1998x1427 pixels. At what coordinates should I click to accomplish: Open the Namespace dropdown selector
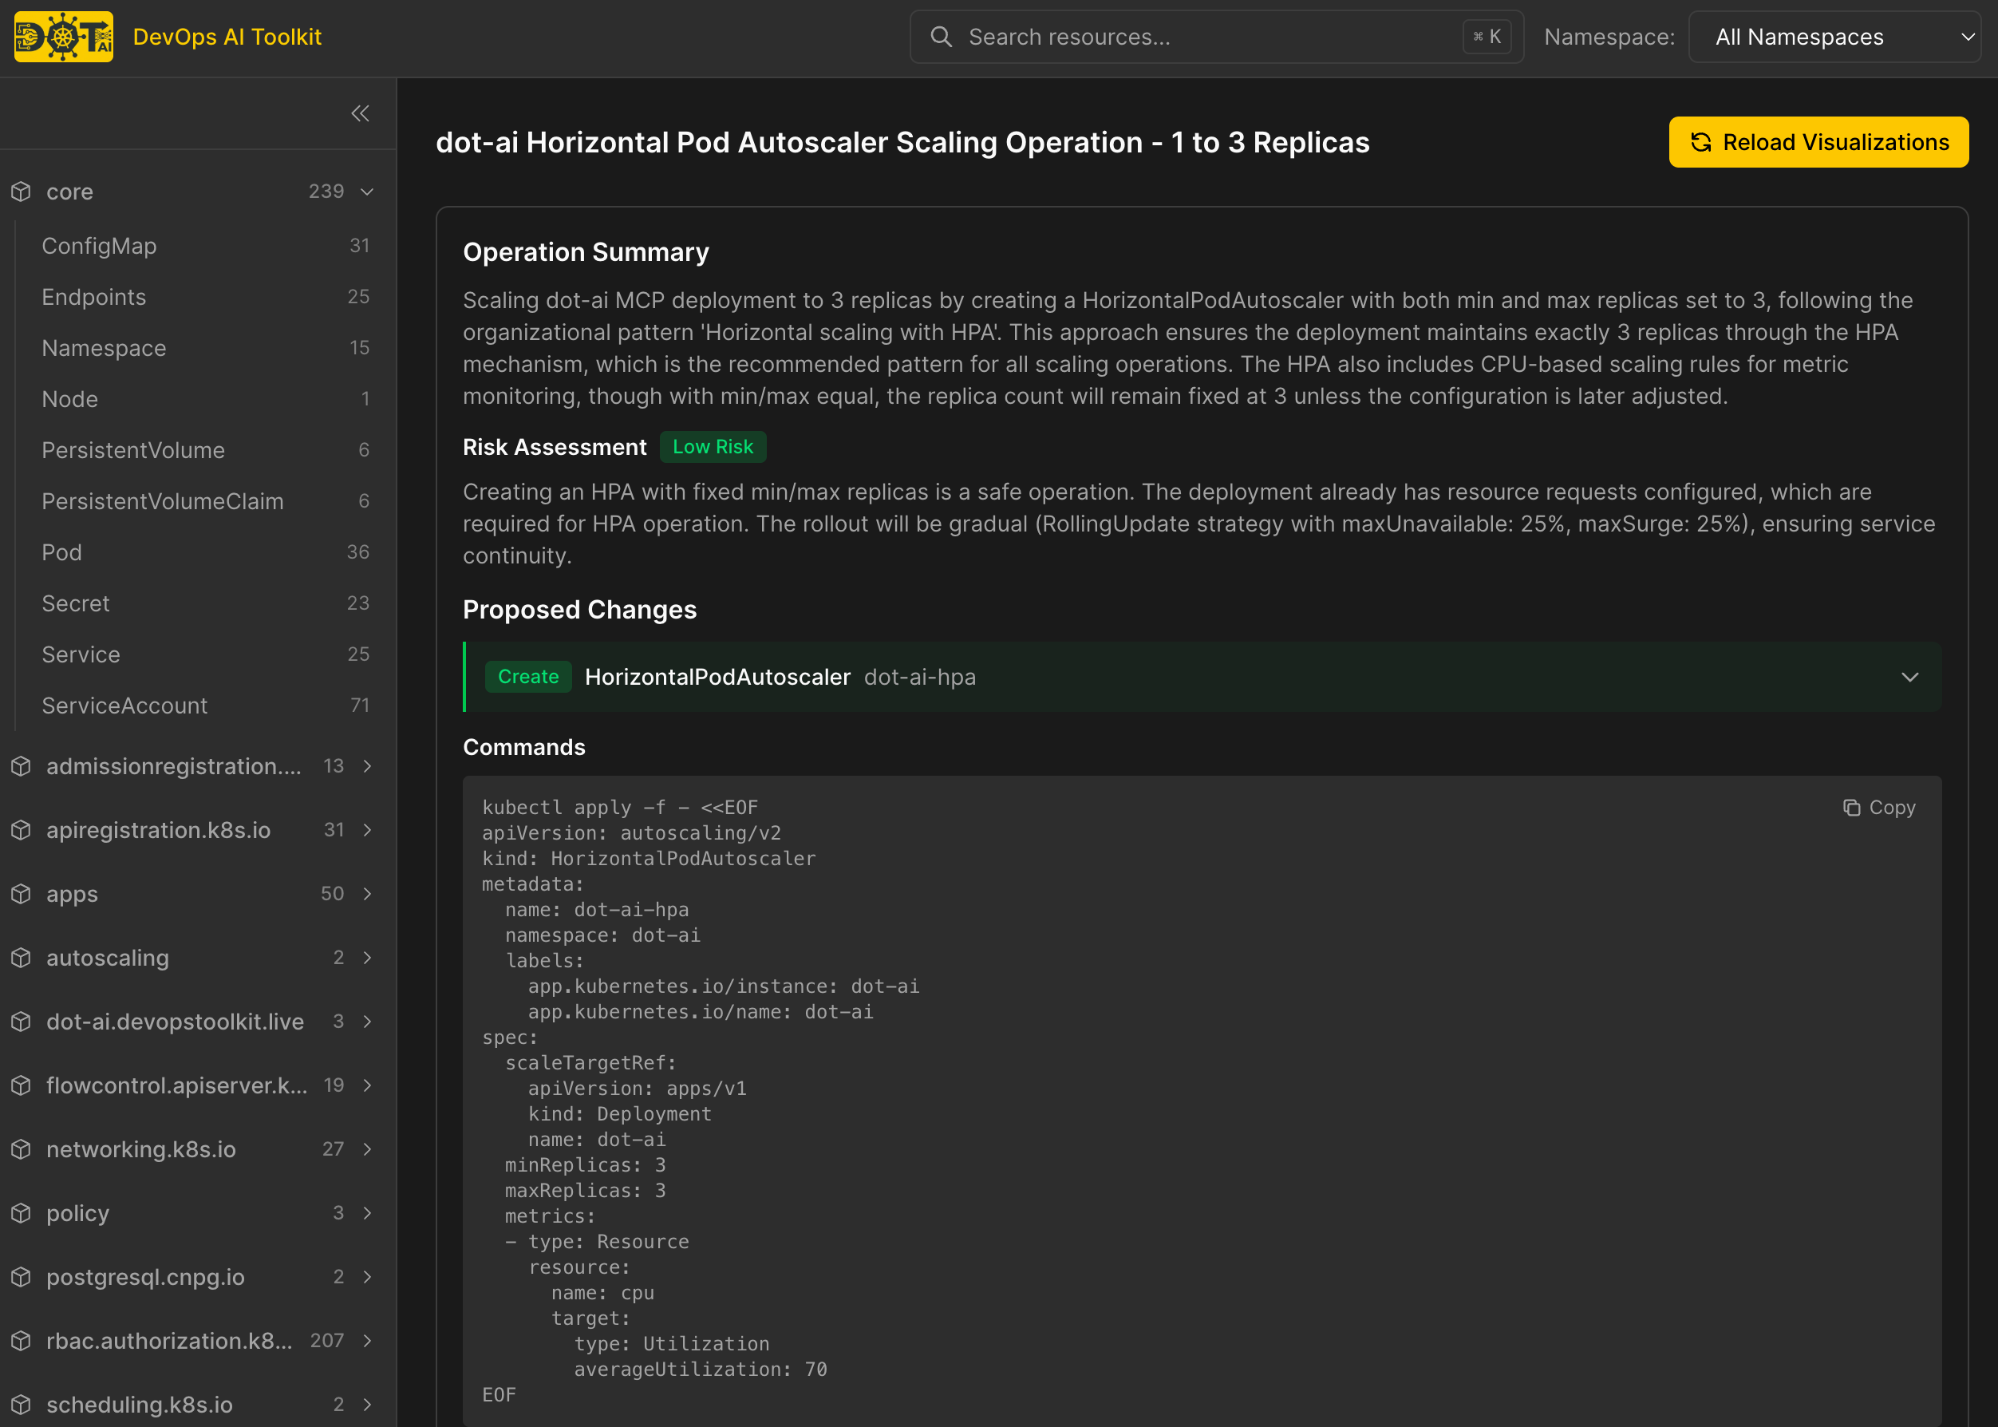pyautogui.click(x=1834, y=37)
